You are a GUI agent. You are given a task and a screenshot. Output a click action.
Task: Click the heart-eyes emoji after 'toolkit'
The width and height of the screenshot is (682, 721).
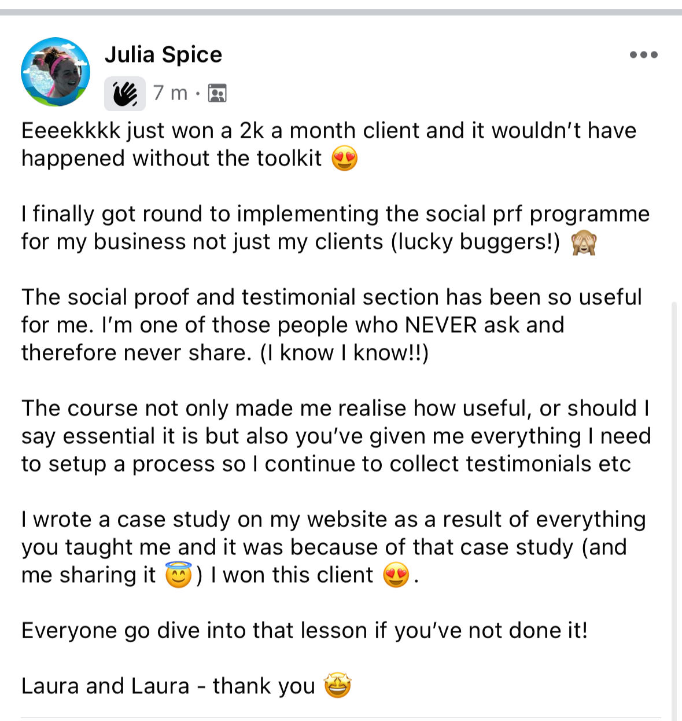click(344, 158)
